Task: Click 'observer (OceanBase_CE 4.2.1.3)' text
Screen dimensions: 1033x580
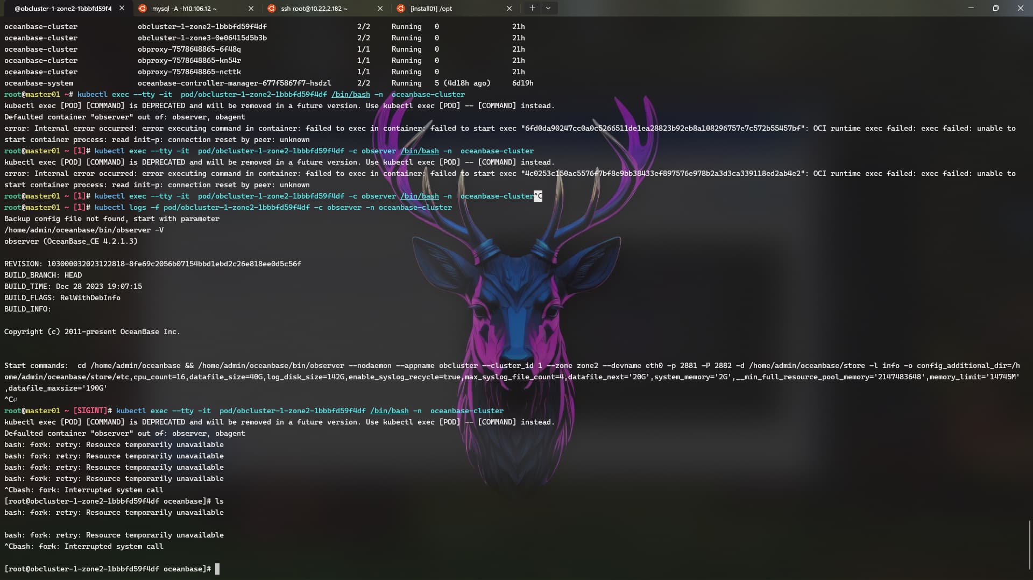Action: point(71,241)
